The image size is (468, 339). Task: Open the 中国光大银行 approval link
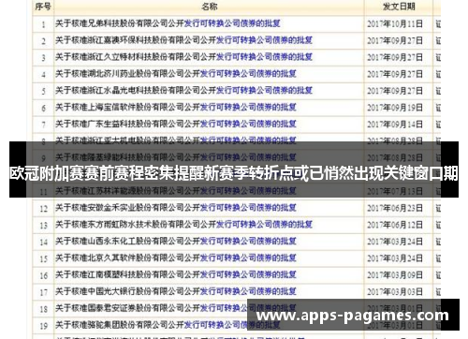click(176, 291)
